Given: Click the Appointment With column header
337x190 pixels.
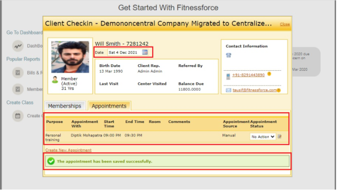Looking at the screenshot, I should click(84, 124).
